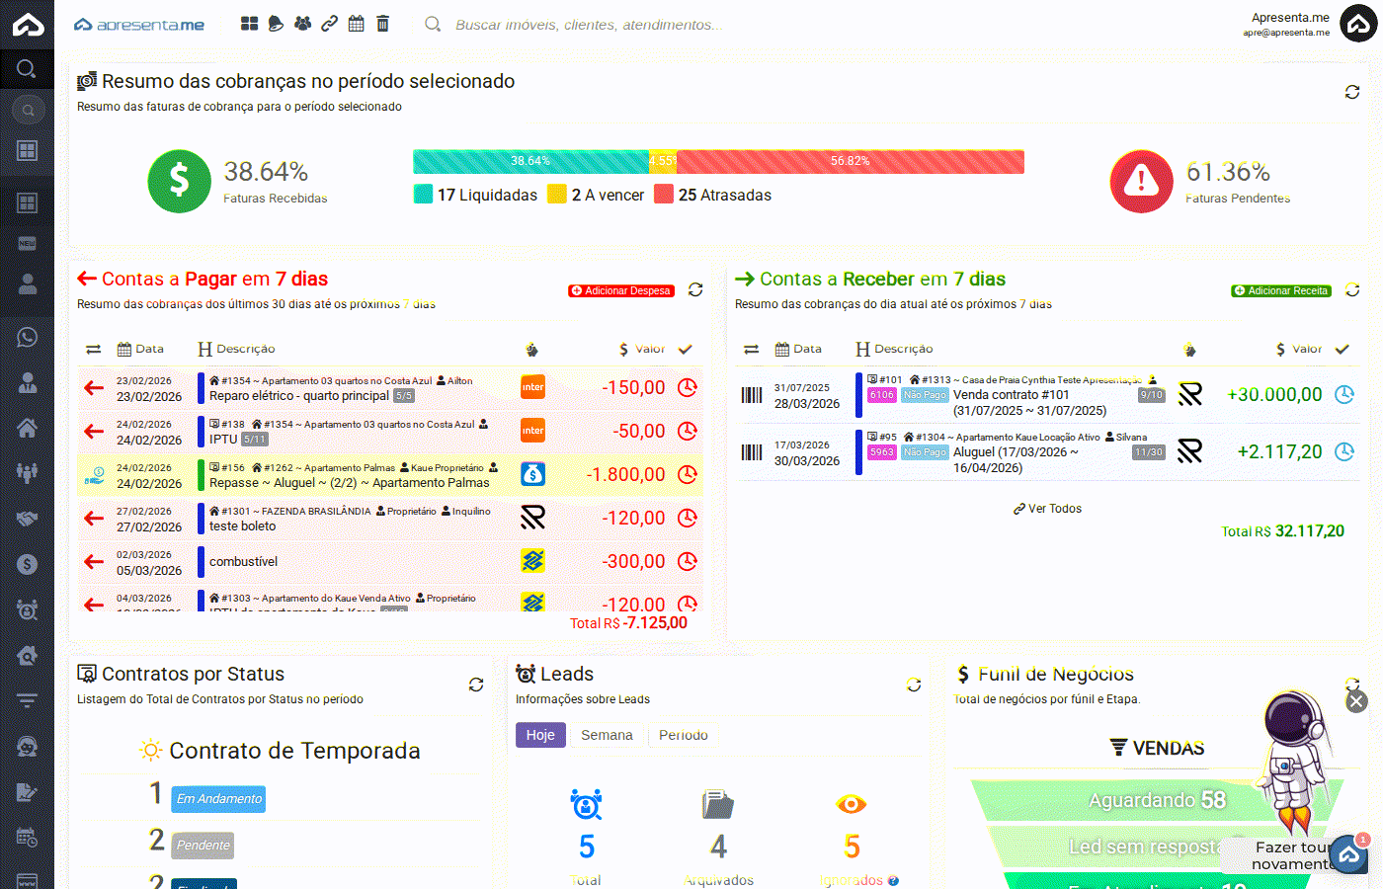1383x889 pixels.
Task: Switch Leads view to Semana tab
Action: coord(607,735)
